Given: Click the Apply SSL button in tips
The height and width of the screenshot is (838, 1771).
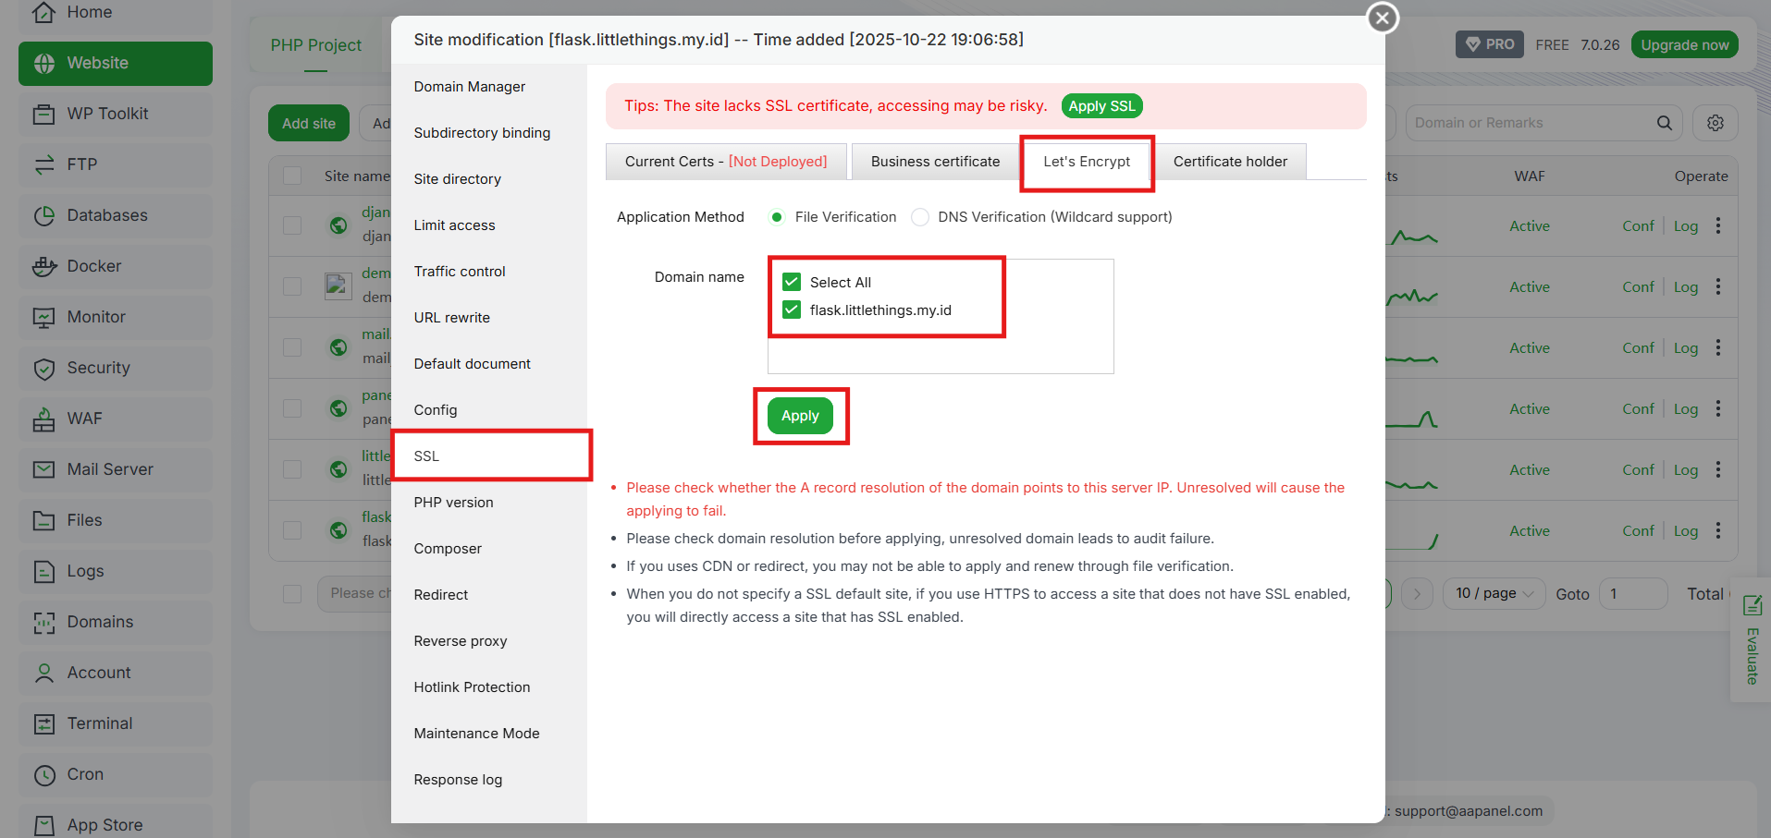Looking at the screenshot, I should coord(1101,106).
